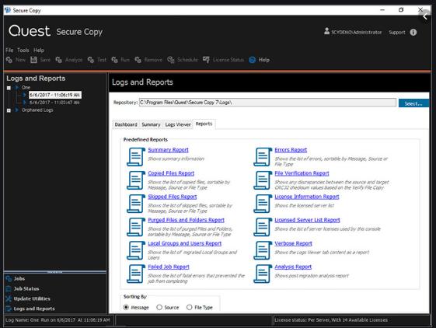Select the File Type sorting radio button
436x328 pixels.
click(190, 308)
